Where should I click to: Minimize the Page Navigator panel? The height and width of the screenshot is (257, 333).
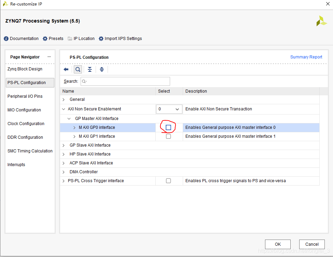point(49,57)
